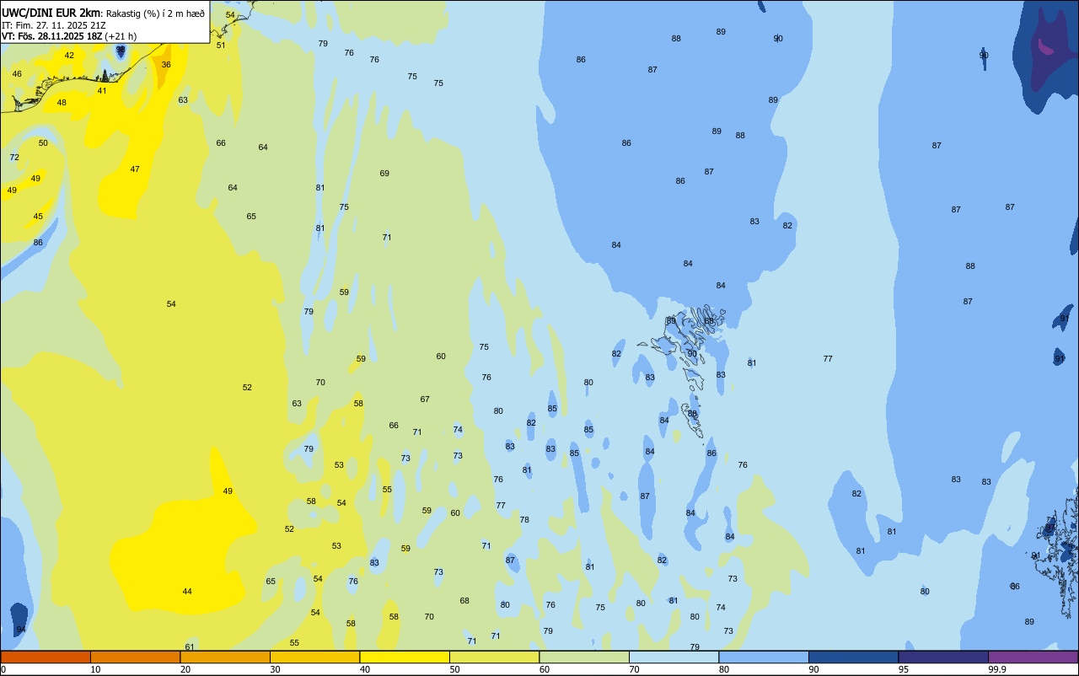Click the '30' legend tick label
The image size is (1079, 676).
(x=275, y=669)
